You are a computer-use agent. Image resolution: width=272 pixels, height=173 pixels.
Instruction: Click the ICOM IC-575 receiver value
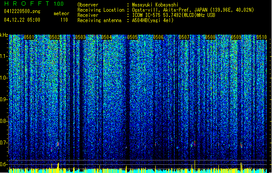173,15
